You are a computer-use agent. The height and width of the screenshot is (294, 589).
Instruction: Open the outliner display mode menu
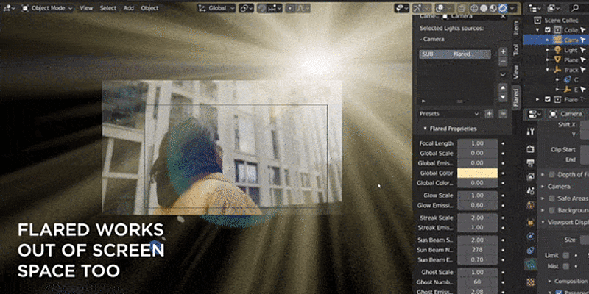554,8
